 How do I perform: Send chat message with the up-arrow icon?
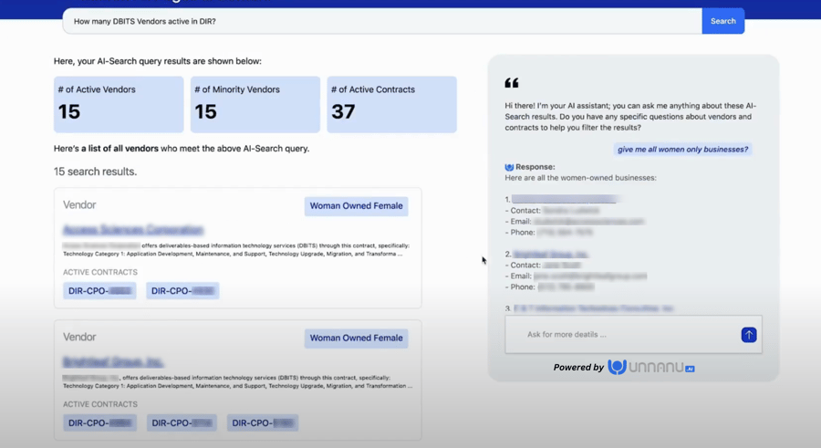749,335
